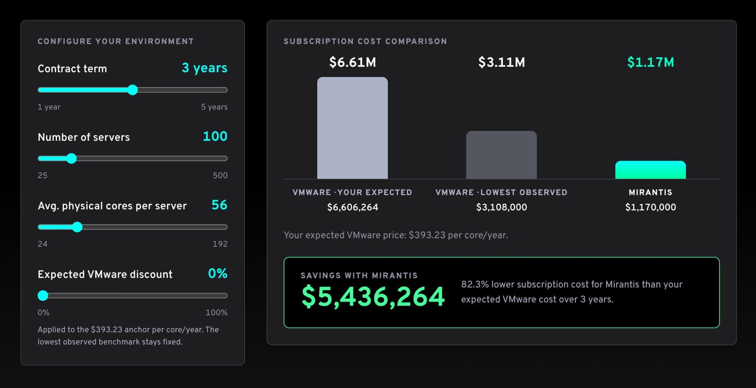
Task: Click the Contract term slider handle
Action: pos(133,90)
